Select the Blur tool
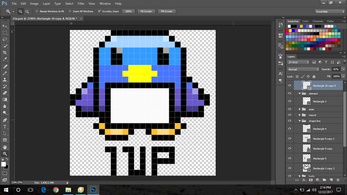The image size is (347, 195). pyautogui.click(x=5, y=106)
